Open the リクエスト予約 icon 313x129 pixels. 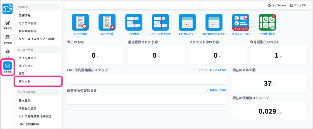(241, 22)
